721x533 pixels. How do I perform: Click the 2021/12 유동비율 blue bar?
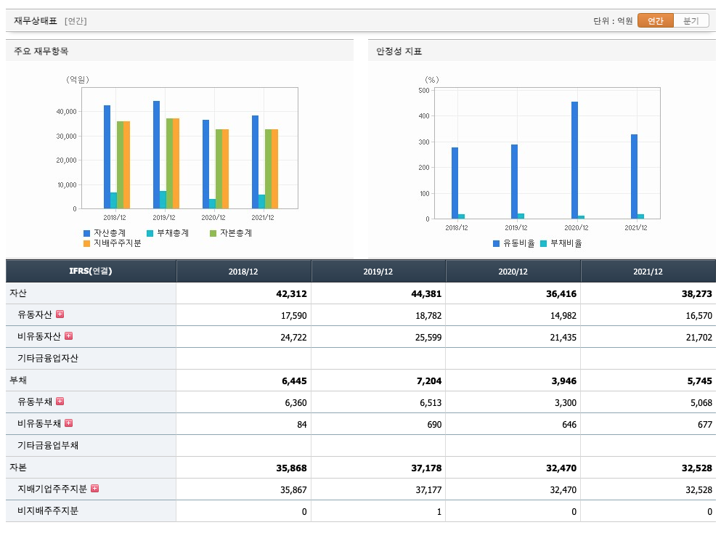[x=634, y=176]
